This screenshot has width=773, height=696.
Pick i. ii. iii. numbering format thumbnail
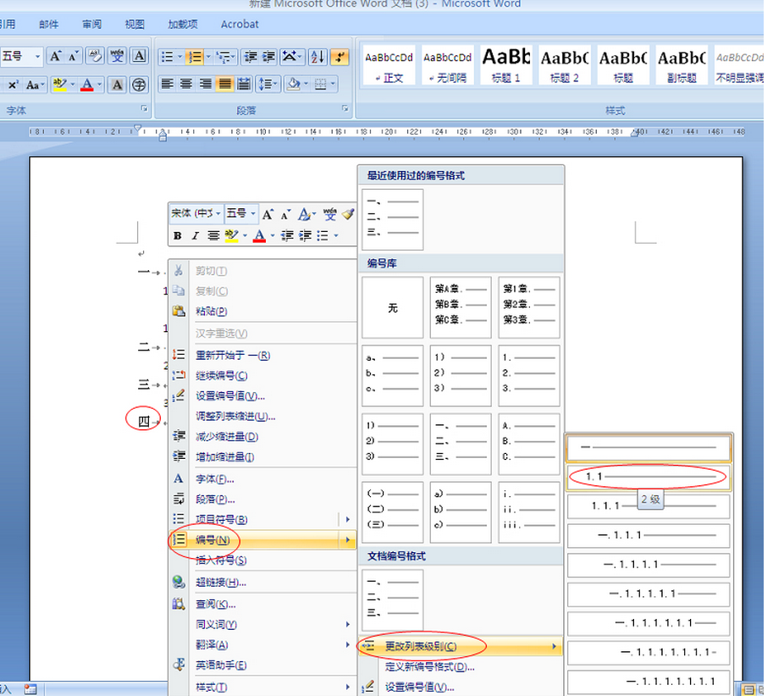pos(529,512)
